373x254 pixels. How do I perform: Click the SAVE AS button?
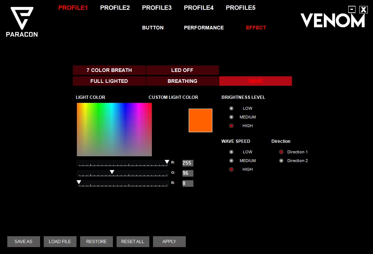tap(24, 242)
